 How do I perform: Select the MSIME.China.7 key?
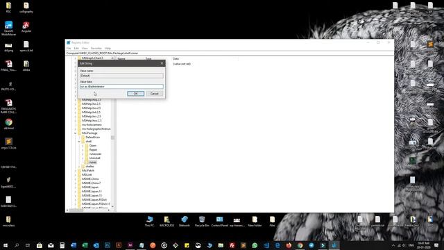91,183
